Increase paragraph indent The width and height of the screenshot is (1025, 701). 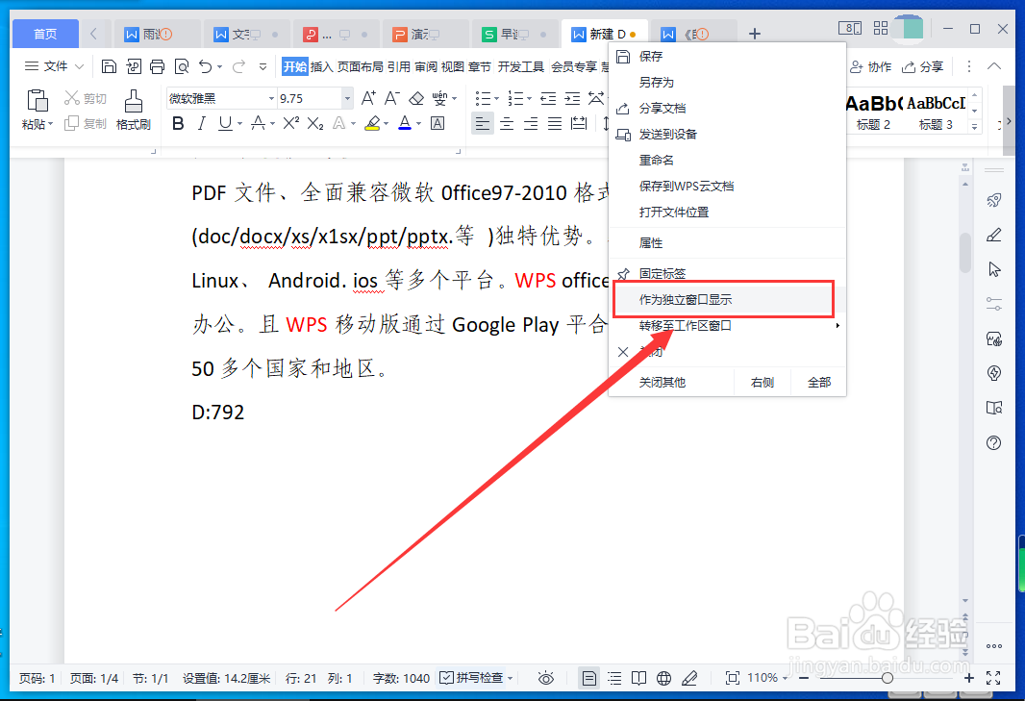coord(572,98)
